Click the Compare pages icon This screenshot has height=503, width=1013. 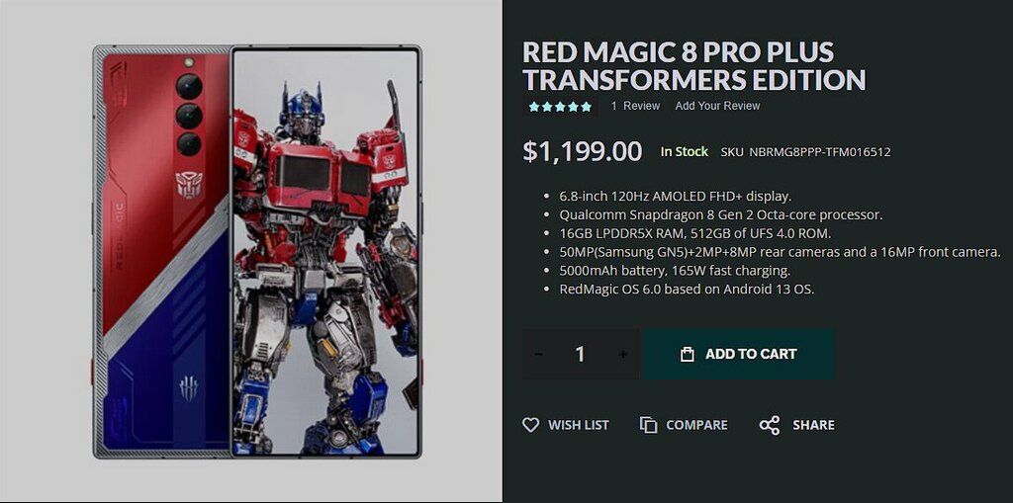tap(648, 425)
